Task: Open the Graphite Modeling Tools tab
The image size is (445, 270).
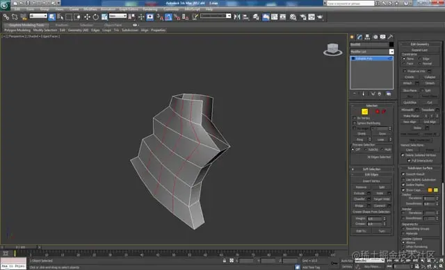Action: (26, 25)
